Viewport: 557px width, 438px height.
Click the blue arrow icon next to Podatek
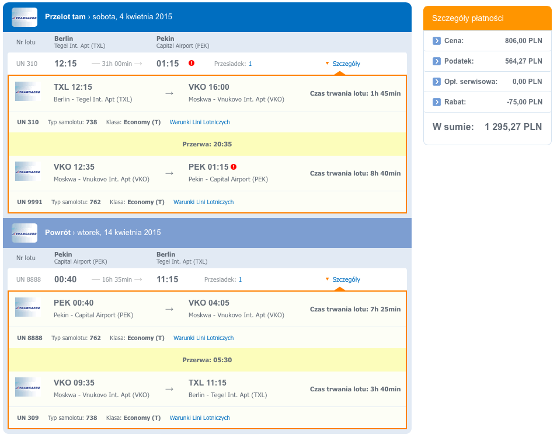pyautogui.click(x=437, y=61)
